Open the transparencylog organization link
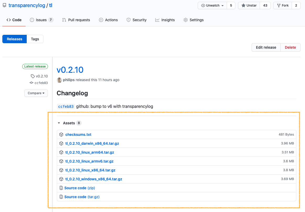This screenshot has height=212, width=305. 27,5
